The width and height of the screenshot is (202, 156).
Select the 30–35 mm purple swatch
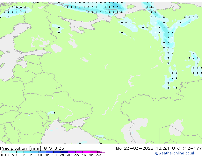pos(72,152)
